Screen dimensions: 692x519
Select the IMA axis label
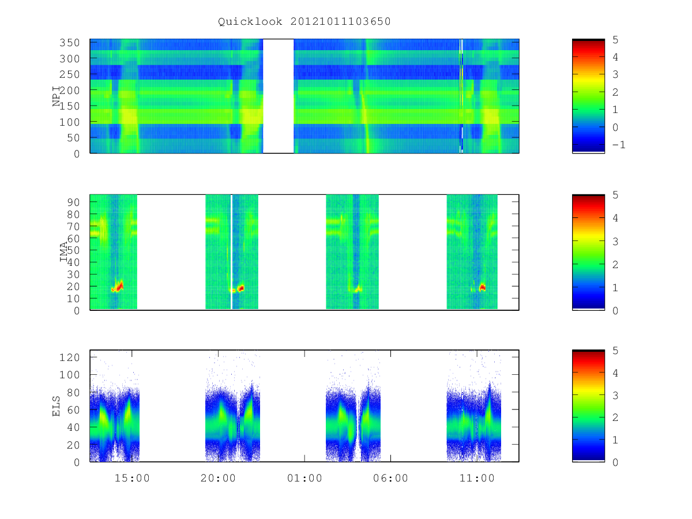pos(64,252)
